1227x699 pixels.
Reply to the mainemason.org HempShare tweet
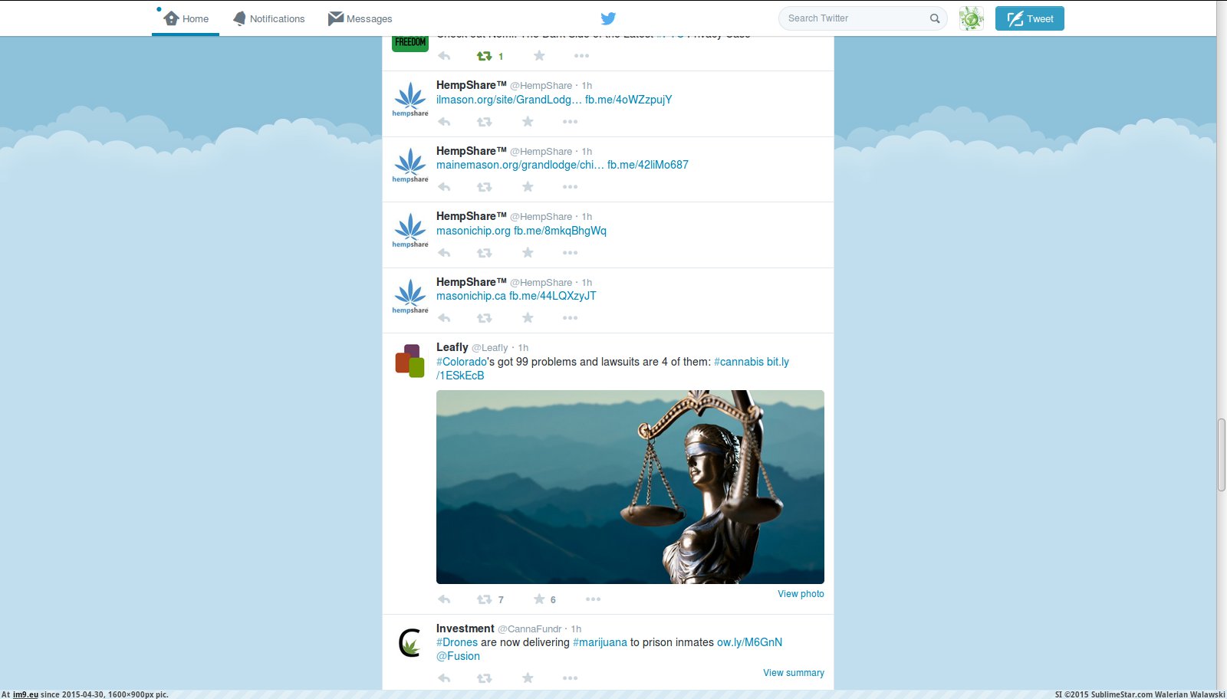point(444,187)
